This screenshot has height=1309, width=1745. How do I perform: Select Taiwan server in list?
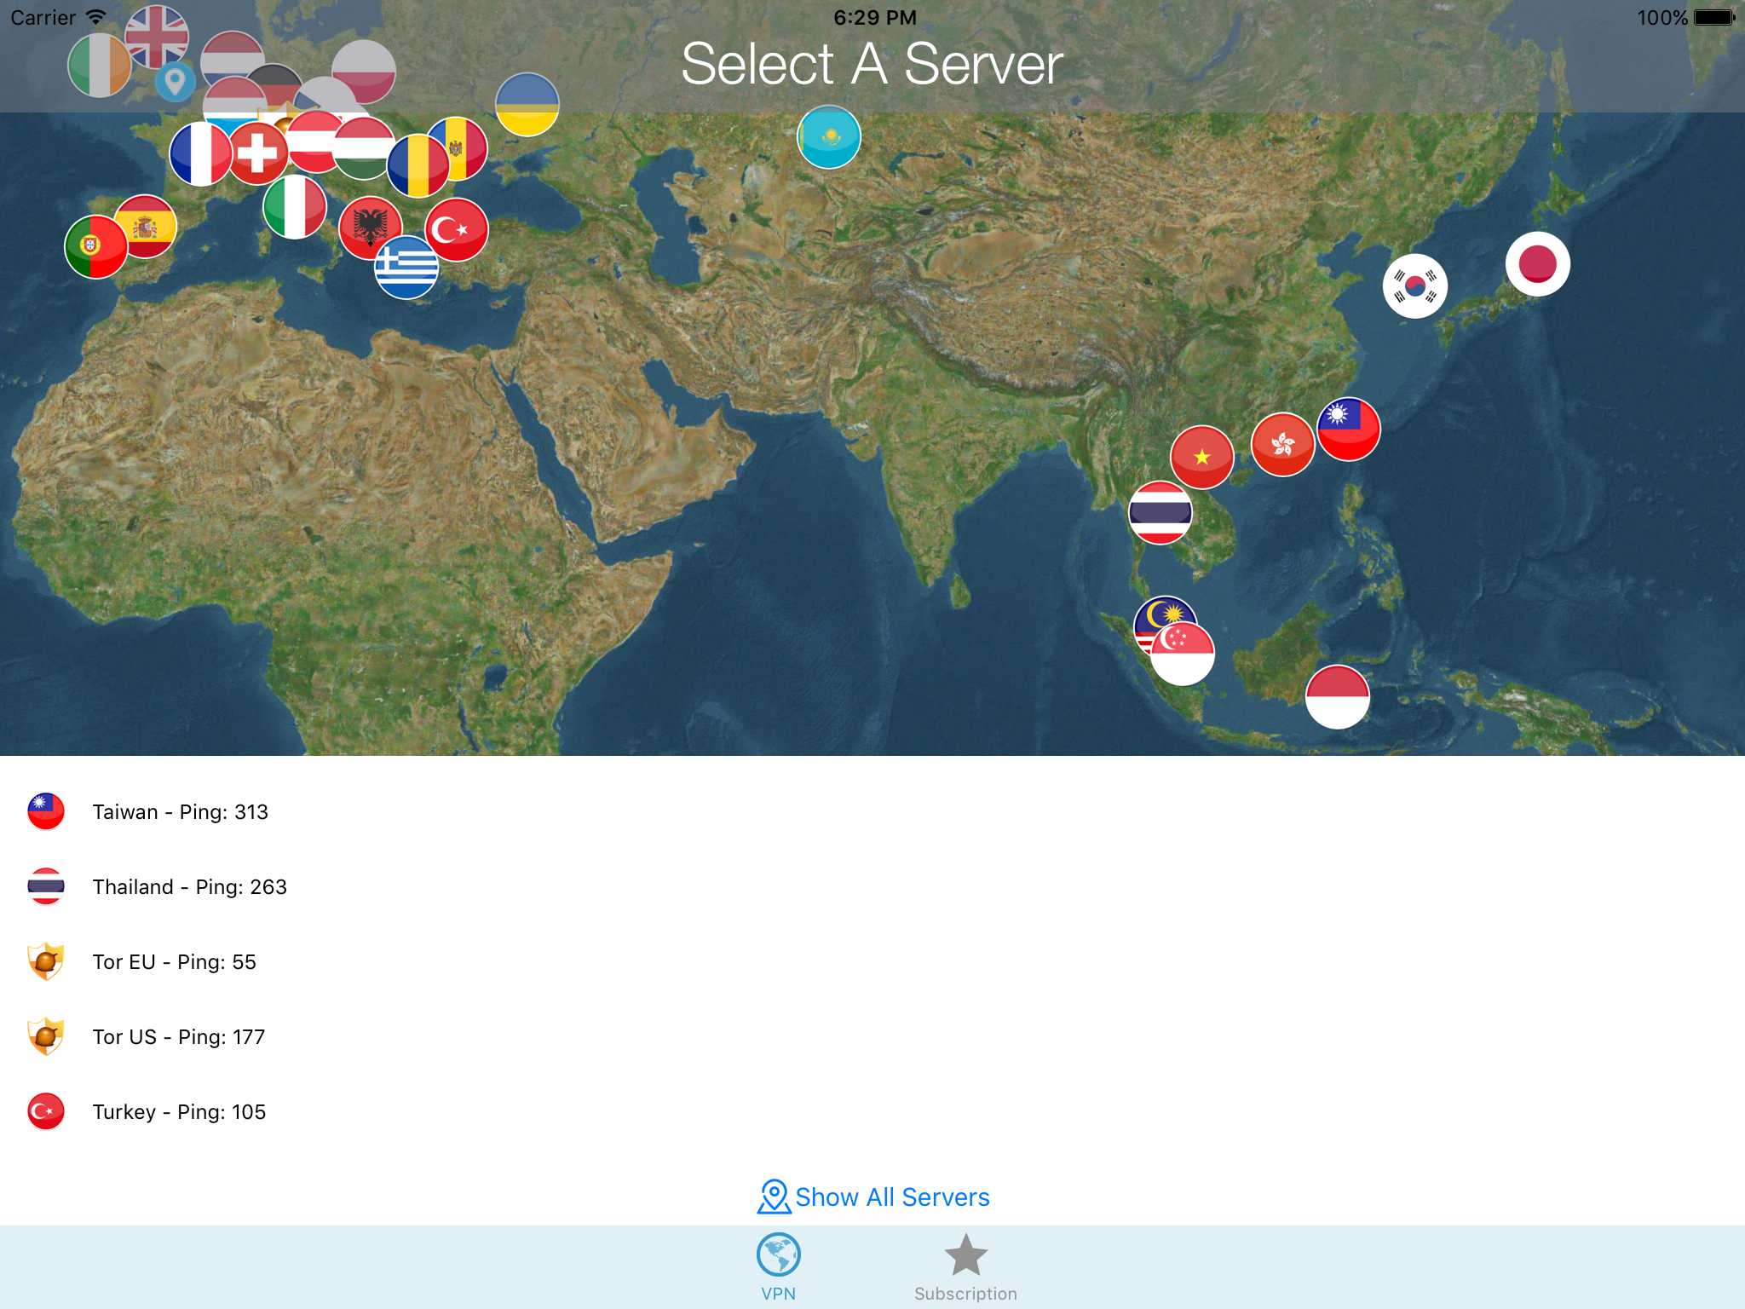point(180,812)
